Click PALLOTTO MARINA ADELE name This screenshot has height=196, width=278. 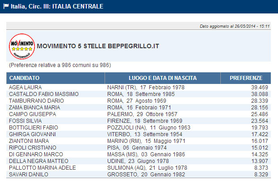click(x=42, y=168)
